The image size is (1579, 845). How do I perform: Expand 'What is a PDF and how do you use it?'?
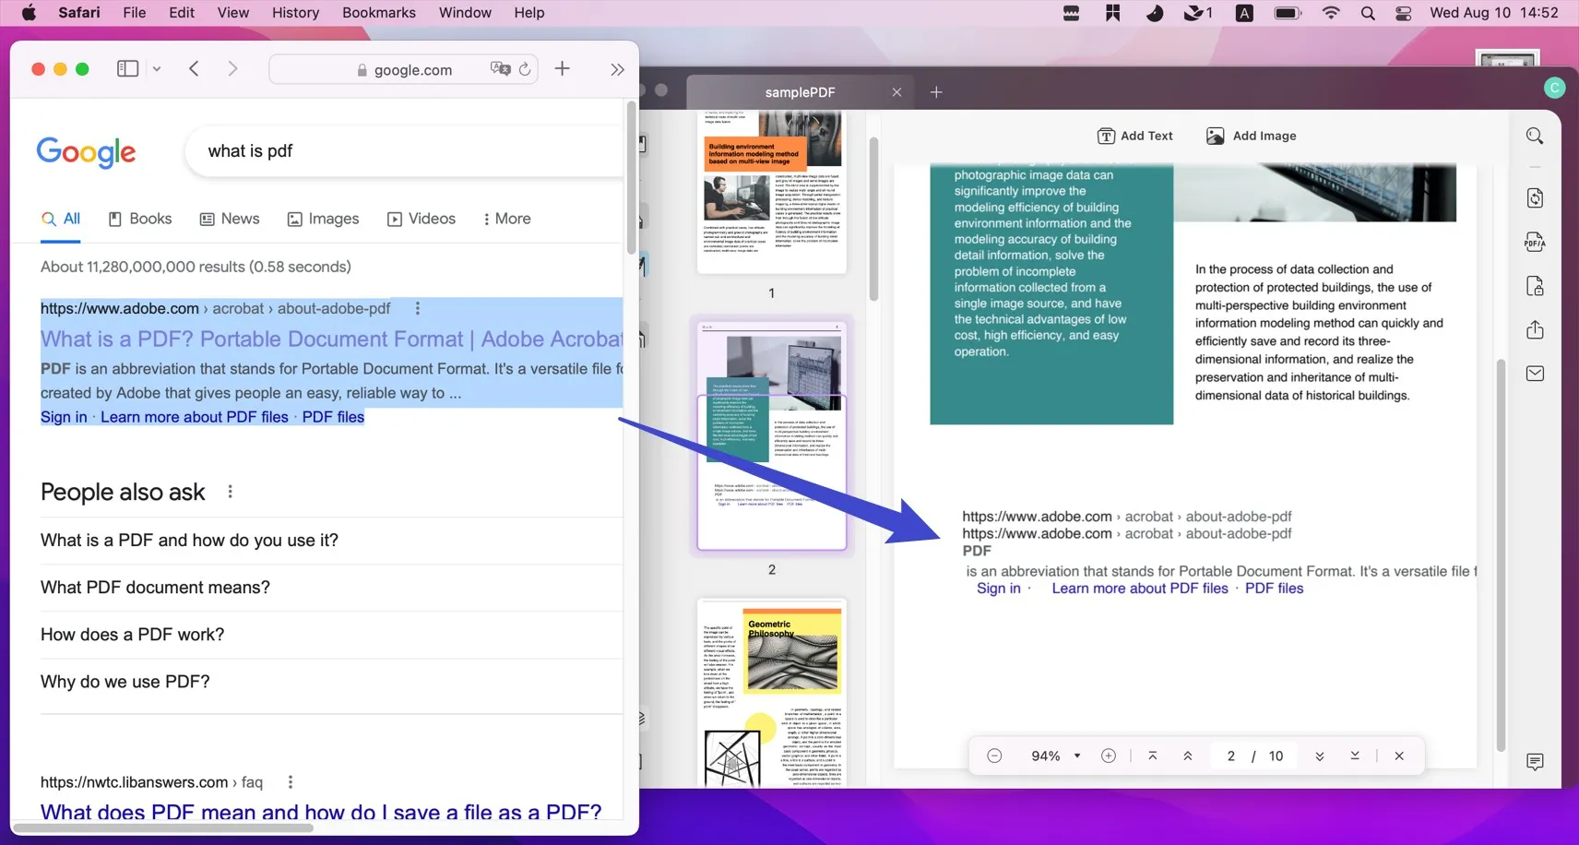coord(332,541)
